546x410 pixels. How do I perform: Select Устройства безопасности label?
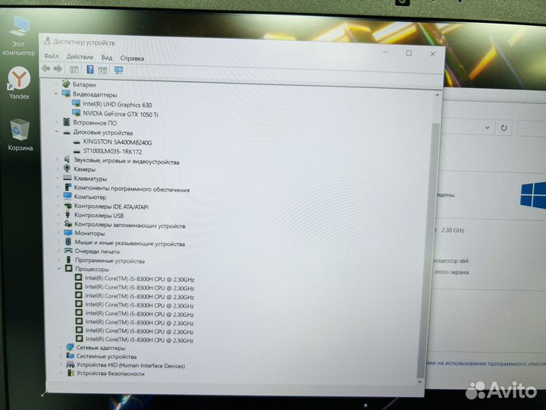point(111,374)
